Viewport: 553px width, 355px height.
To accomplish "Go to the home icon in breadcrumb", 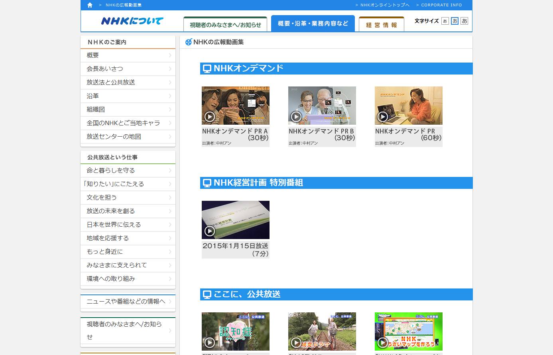I will click(x=90, y=5).
